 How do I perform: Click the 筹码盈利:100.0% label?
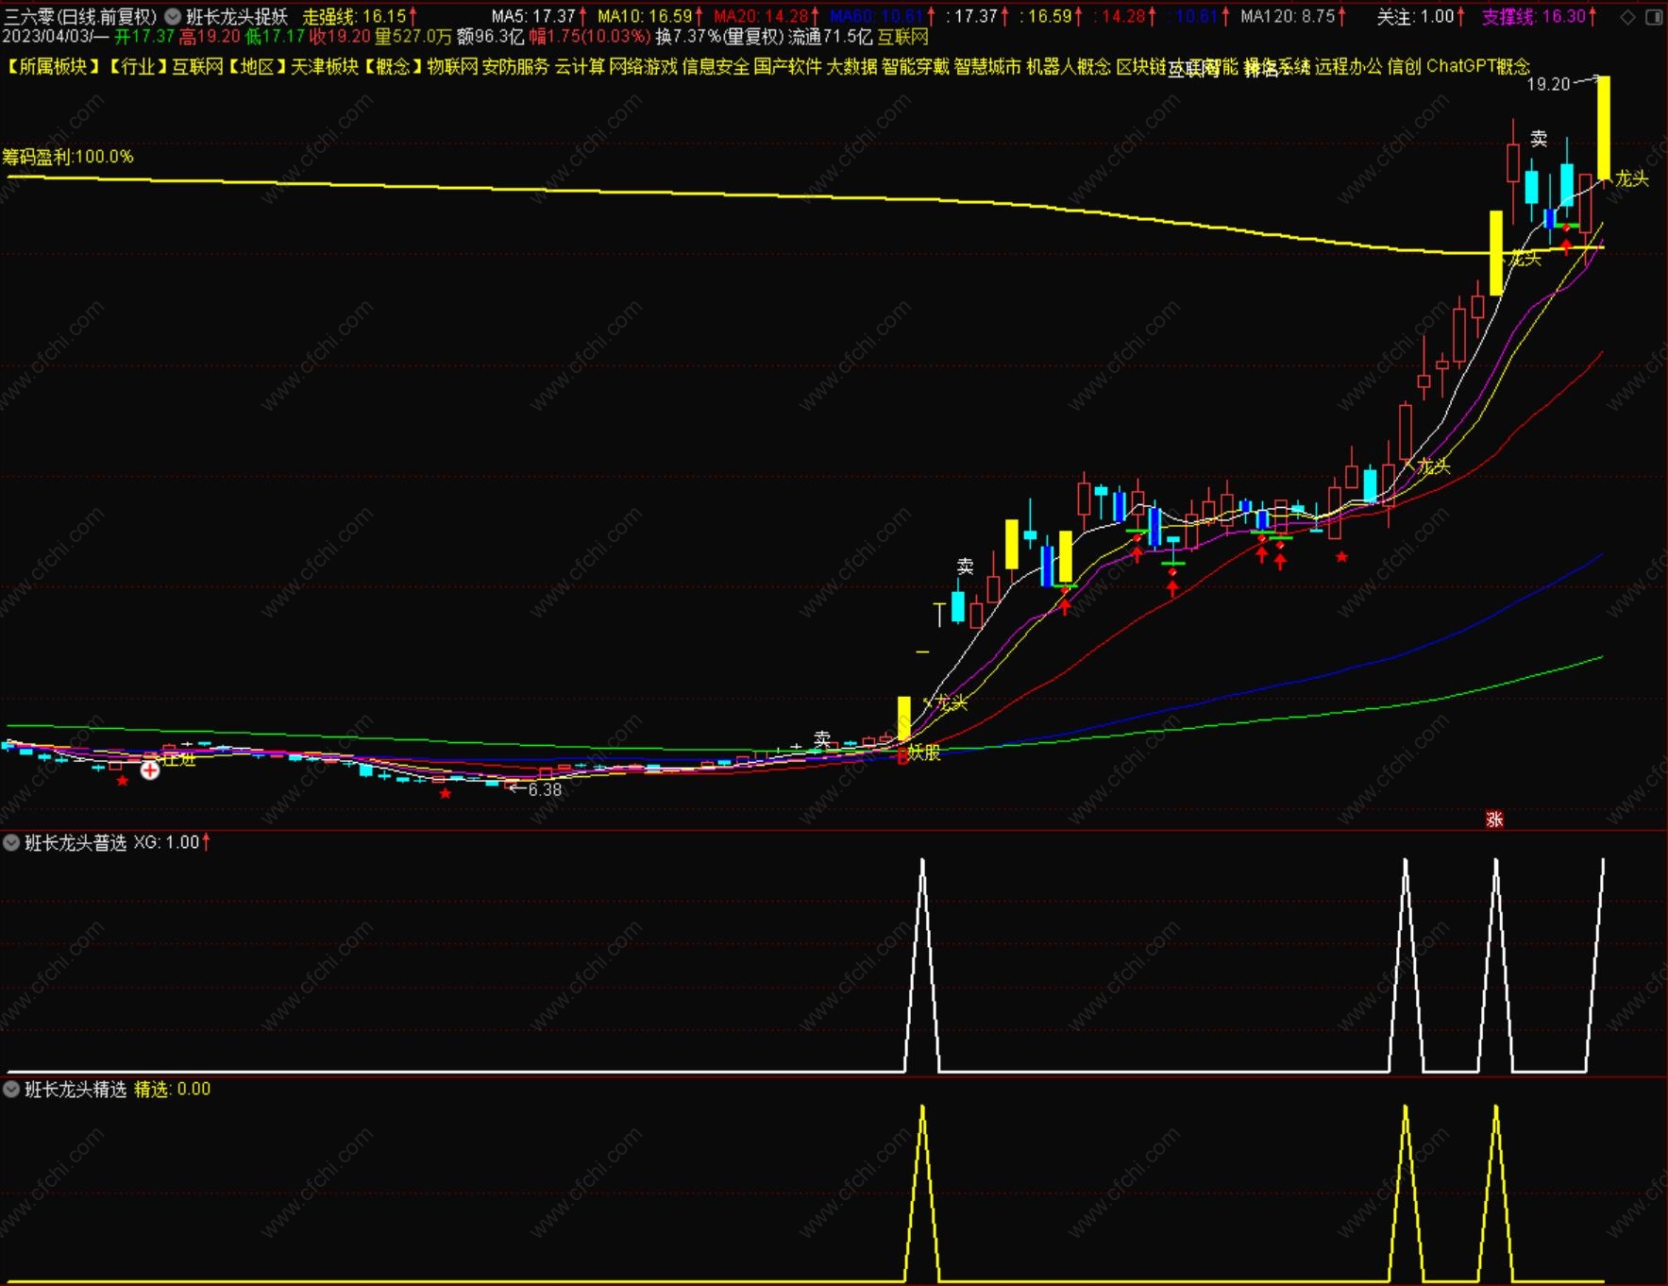click(68, 157)
